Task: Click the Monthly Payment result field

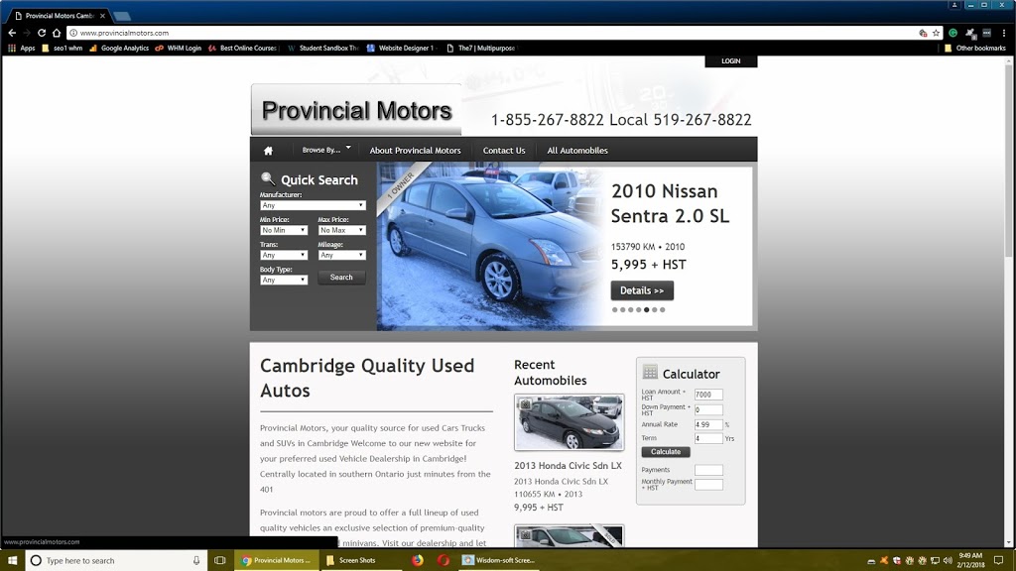Action: [708, 484]
